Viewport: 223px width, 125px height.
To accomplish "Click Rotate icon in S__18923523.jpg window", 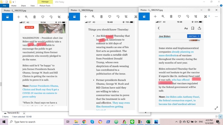I will point(51,17).
